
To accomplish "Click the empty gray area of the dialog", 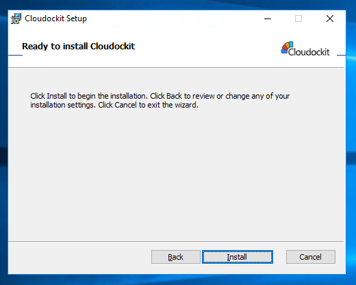I will 176,173.
